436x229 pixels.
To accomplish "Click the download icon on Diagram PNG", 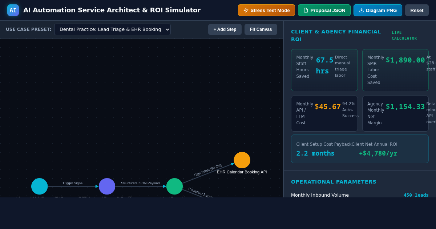I will [362, 10].
